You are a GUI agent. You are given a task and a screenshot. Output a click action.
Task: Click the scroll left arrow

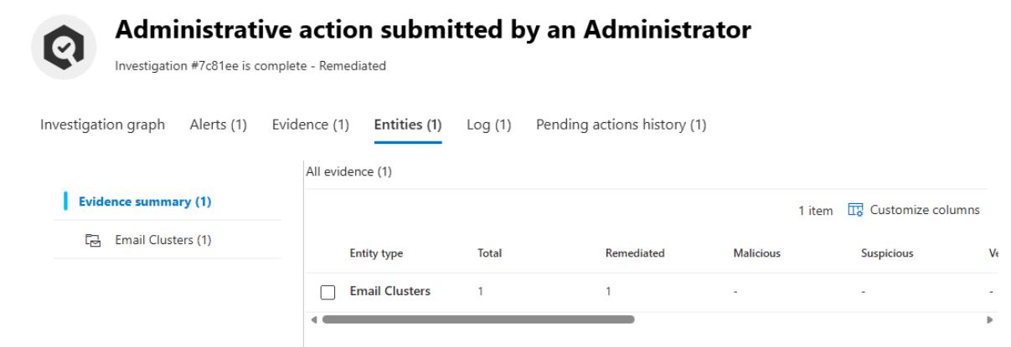click(313, 319)
